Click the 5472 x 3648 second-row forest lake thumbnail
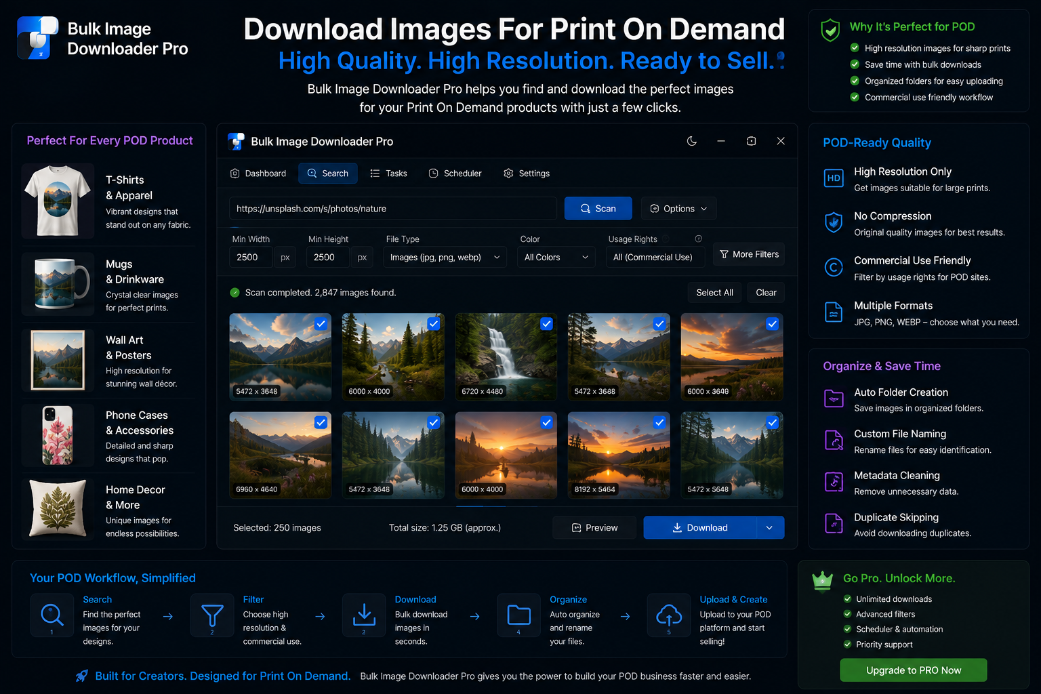 (x=393, y=455)
